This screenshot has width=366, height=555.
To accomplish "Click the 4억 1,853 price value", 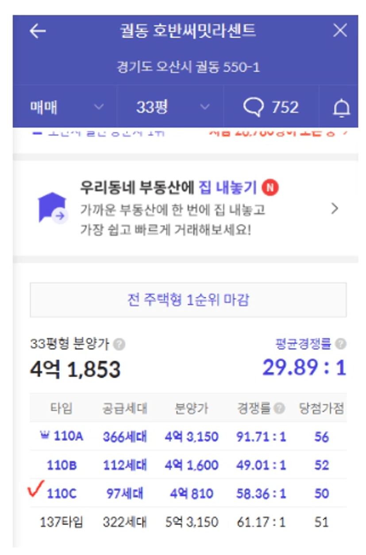I will pos(75,369).
